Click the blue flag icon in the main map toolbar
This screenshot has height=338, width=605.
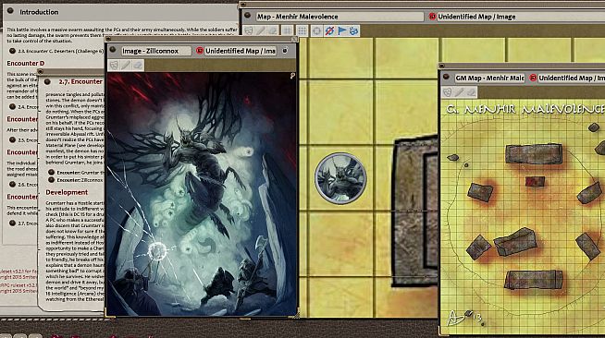click(x=342, y=30)
